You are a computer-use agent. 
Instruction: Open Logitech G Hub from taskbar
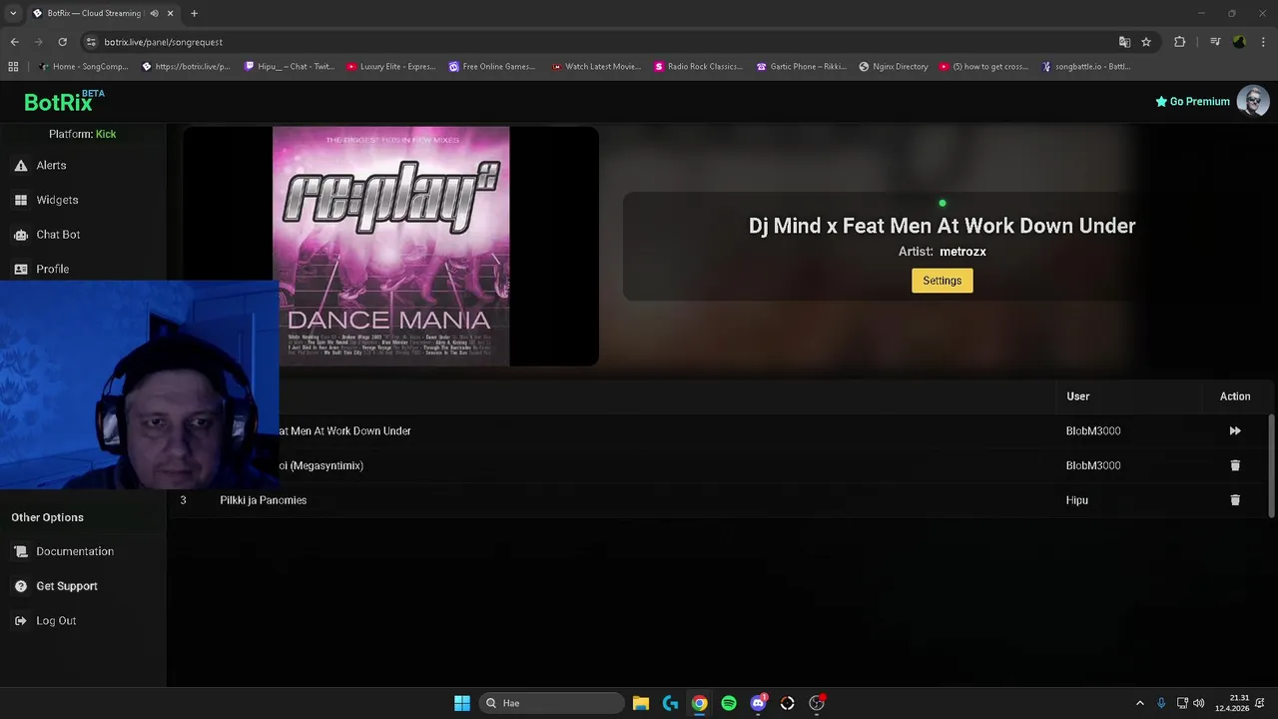tap(670, 703)
